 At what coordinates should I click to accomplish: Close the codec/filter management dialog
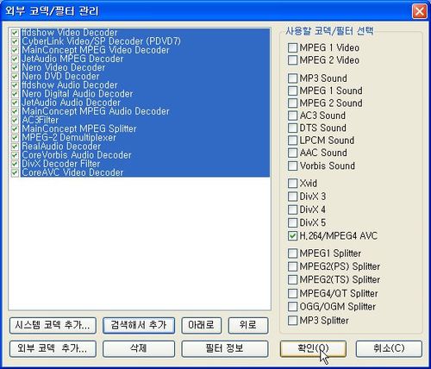419,11
